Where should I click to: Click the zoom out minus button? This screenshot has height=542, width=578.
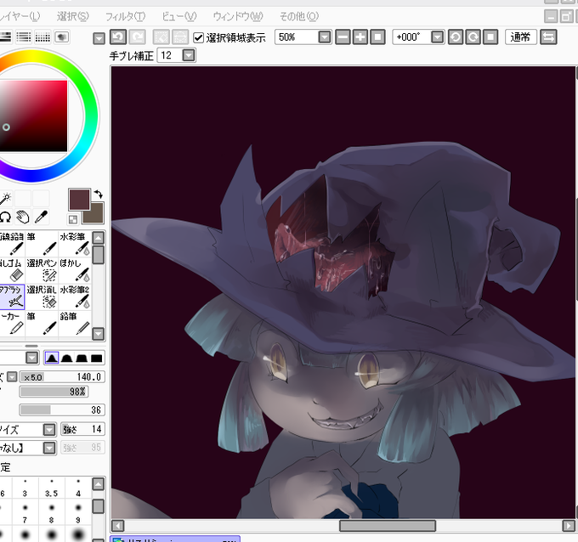(343, 37)
